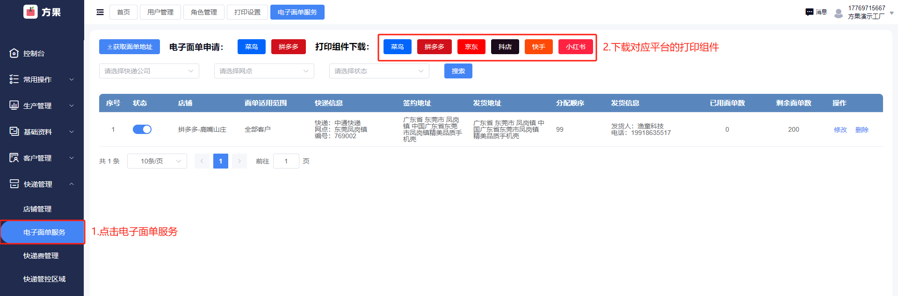Click the allocation order value 99

click(560, 129)
